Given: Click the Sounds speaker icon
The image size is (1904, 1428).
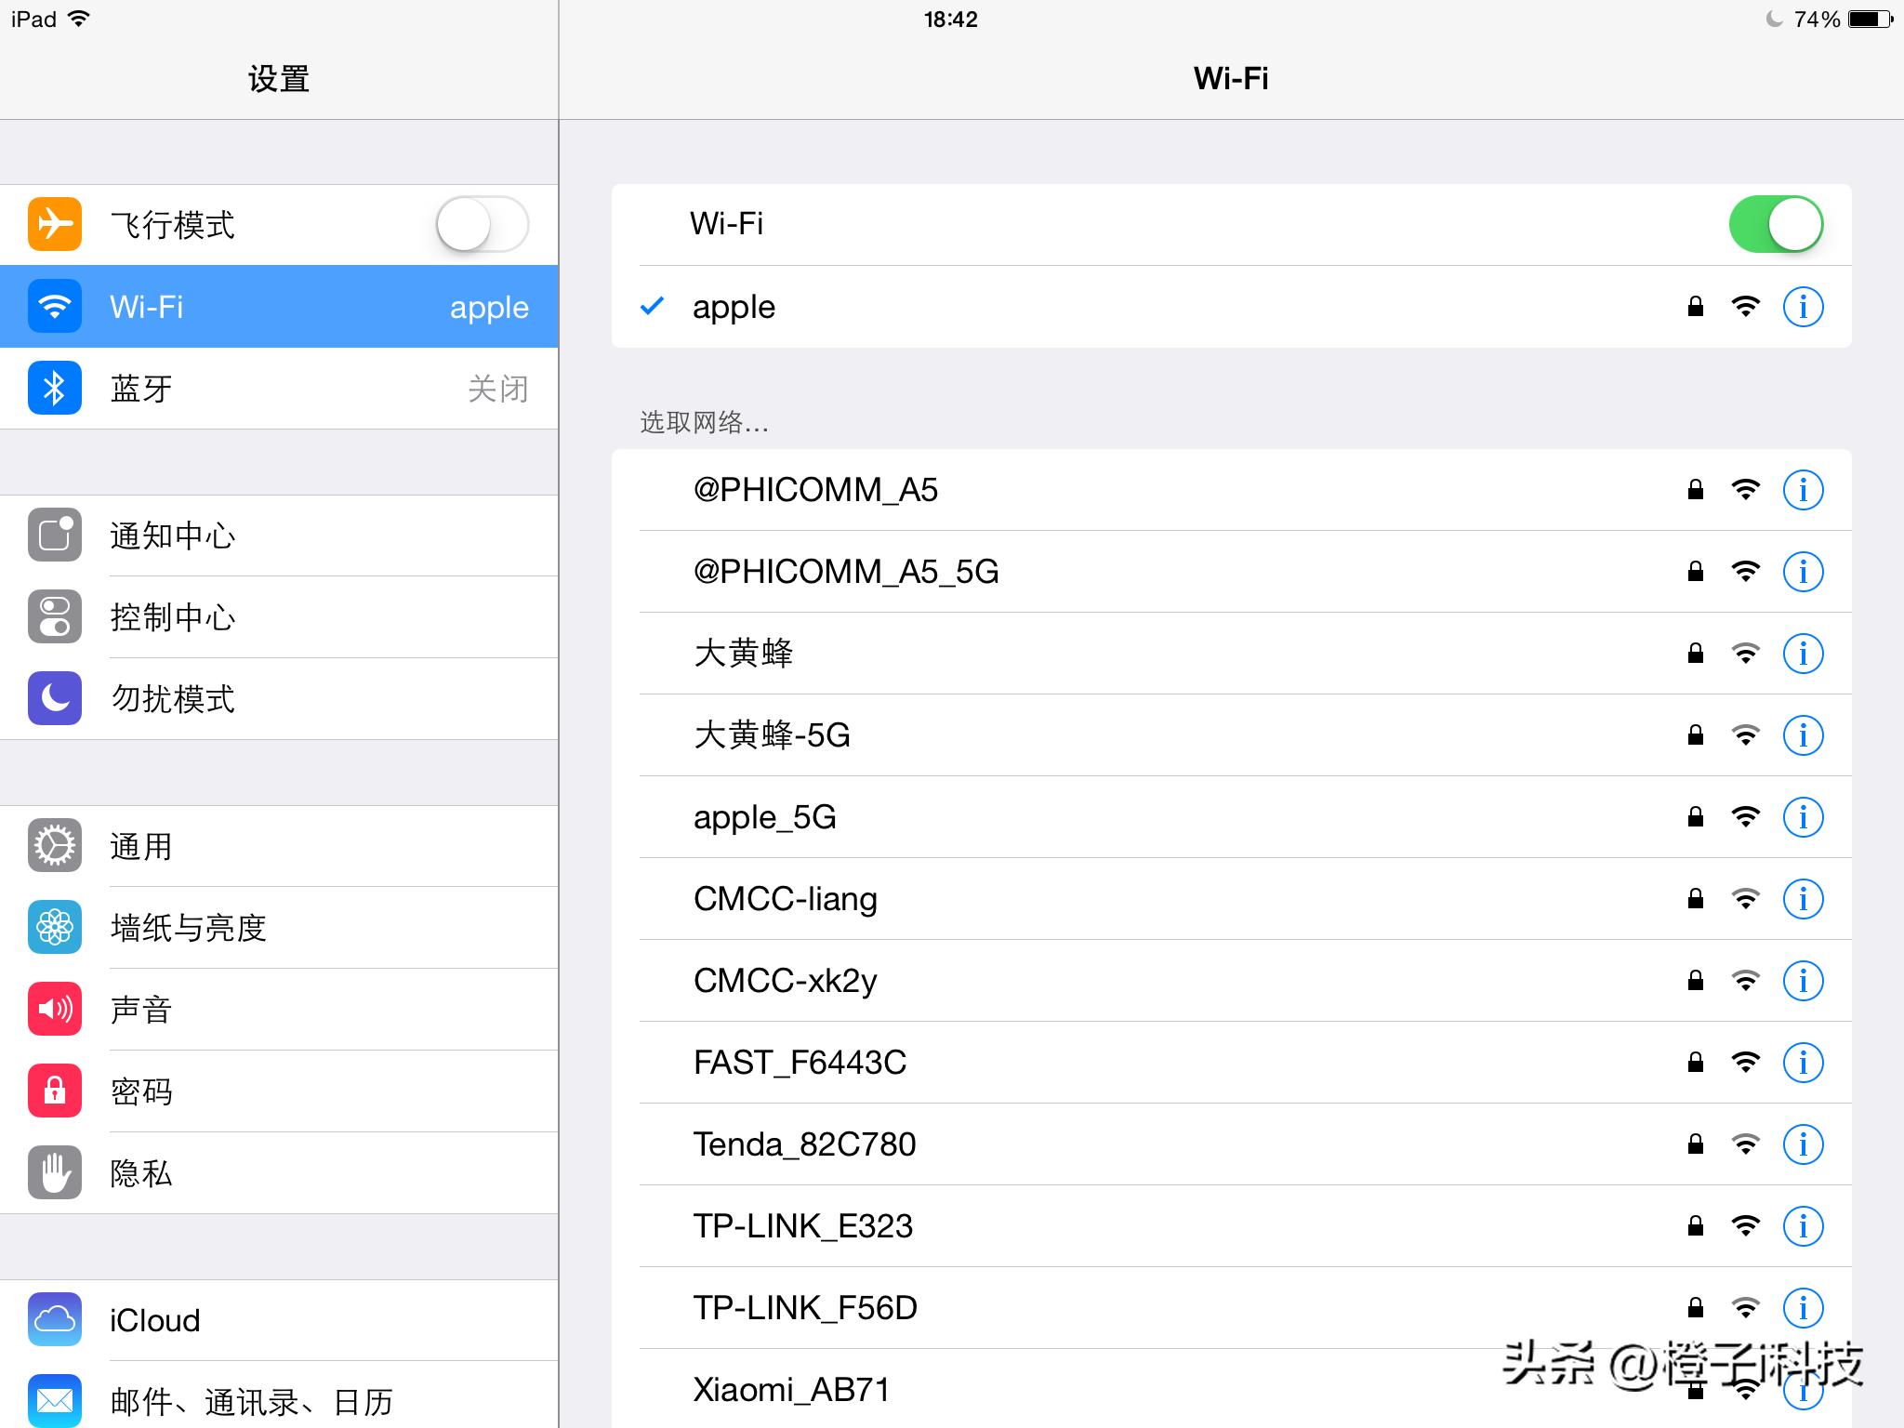Looking at the screenshot, I should coord(53,1009).
